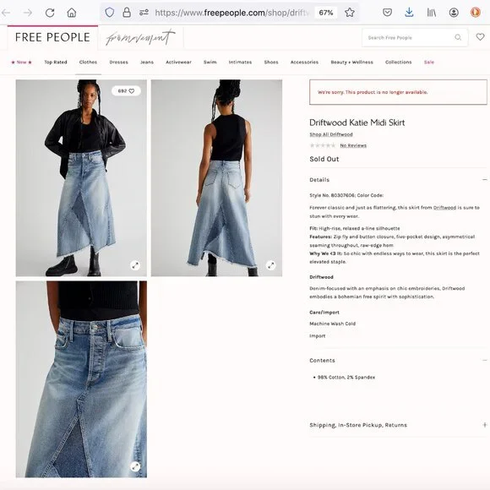This screenshot has width=490, height=490.
Task: Open the No Reviews link
Action: tap(353, 145)
